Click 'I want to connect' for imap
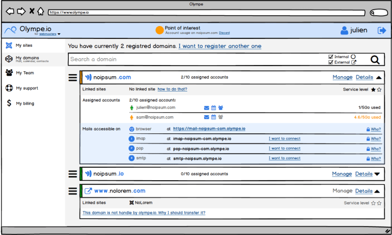Image resolution: width=392 pixels, height=235 pixels. pos(284,138)
